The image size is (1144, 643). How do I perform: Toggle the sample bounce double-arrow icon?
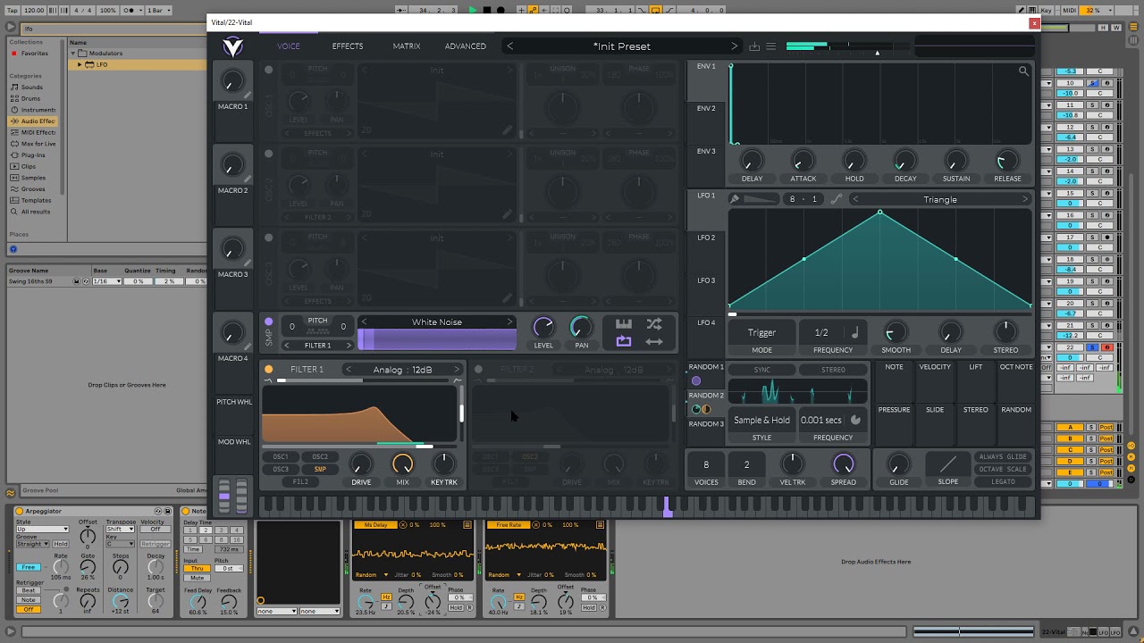coord(654,341)
